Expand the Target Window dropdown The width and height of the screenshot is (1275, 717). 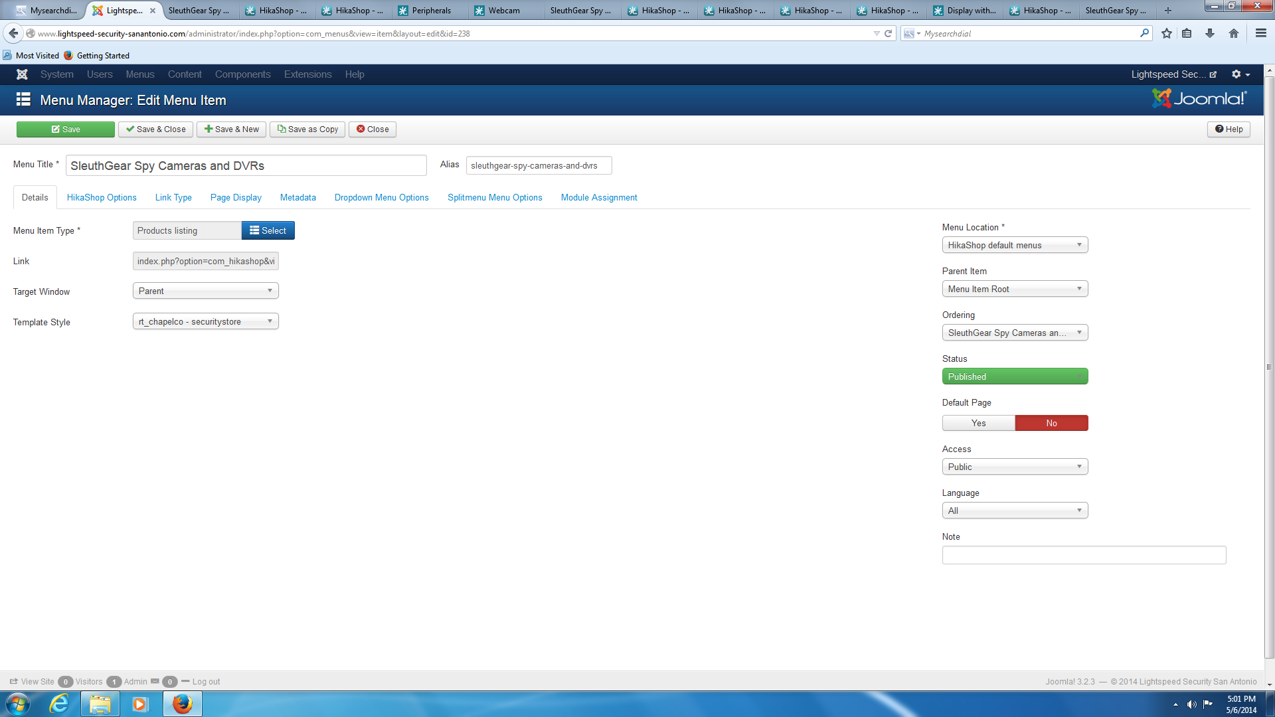click(205, 291)
